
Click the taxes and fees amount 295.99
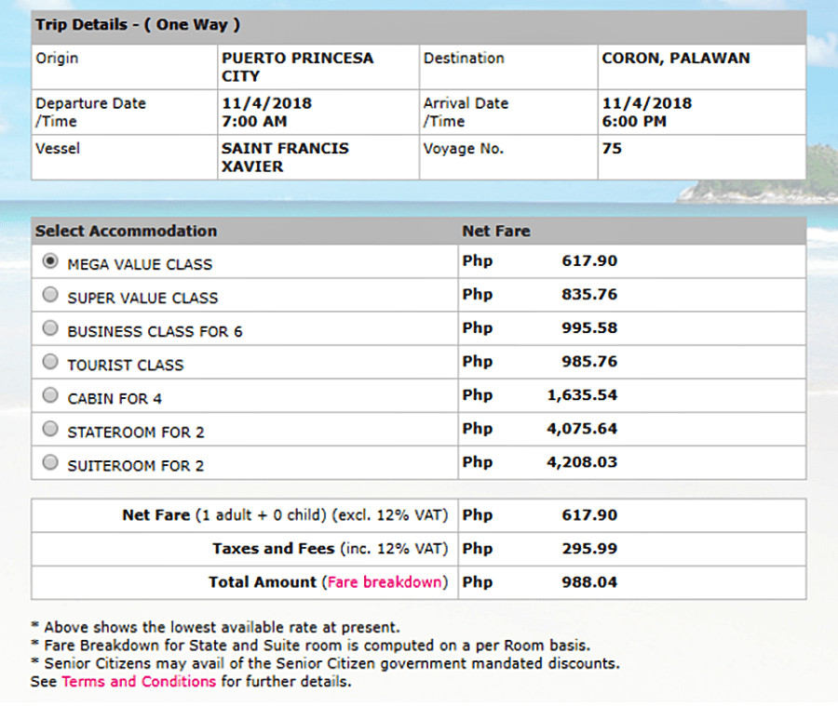click(x=589, y=549)
